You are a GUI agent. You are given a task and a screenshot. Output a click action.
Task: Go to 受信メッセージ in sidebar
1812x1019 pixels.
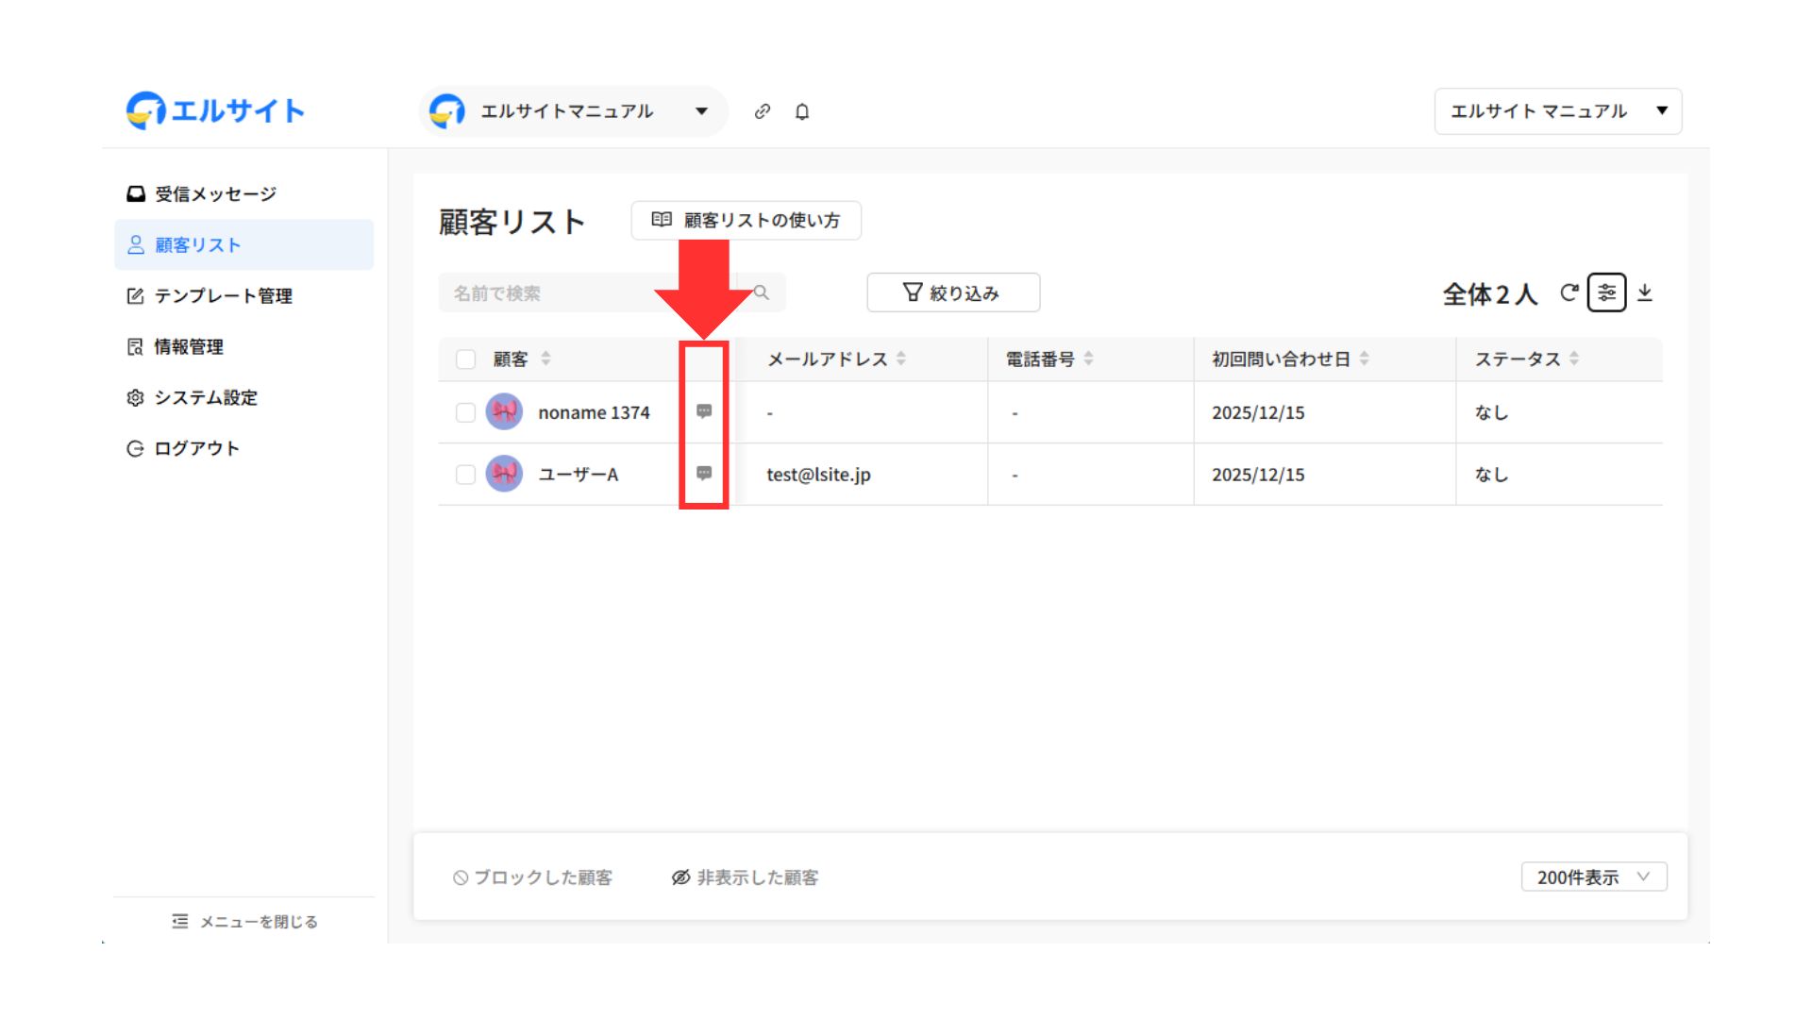215,194
